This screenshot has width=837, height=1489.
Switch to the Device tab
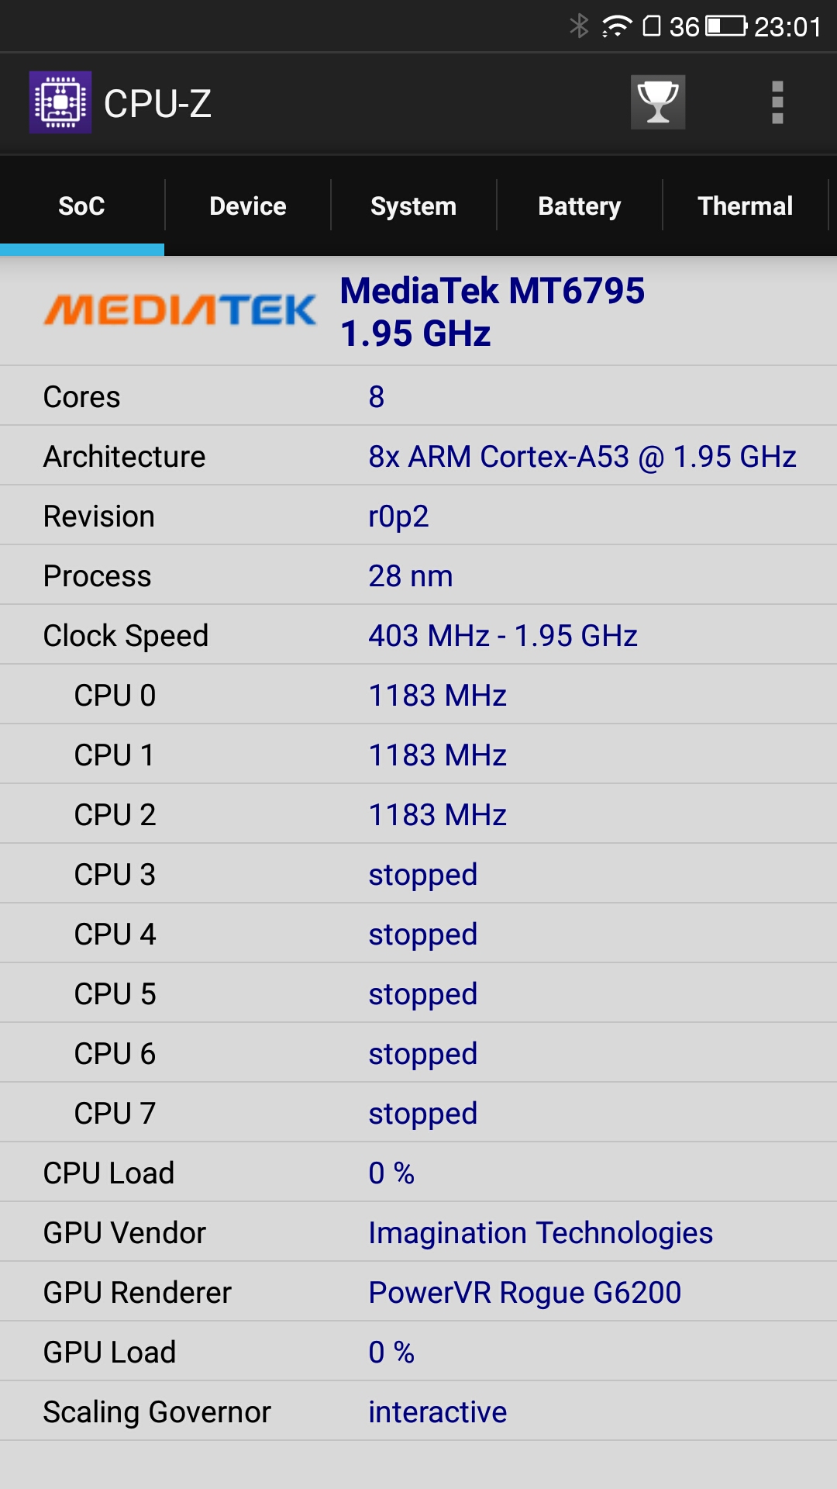(248, 206)
